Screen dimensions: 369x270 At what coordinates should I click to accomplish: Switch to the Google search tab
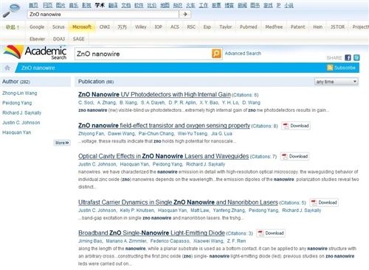[x=37, y=27]
